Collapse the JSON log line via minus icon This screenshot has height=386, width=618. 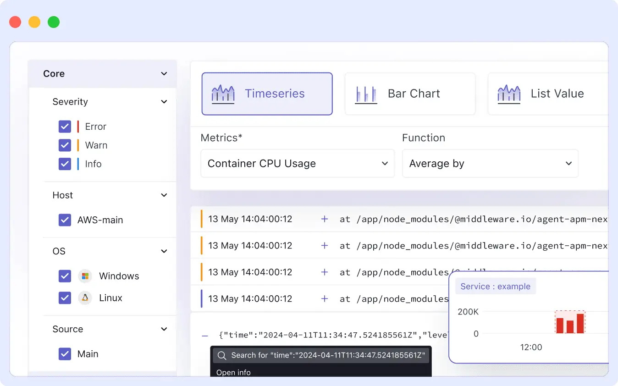(x=204, y=335)
